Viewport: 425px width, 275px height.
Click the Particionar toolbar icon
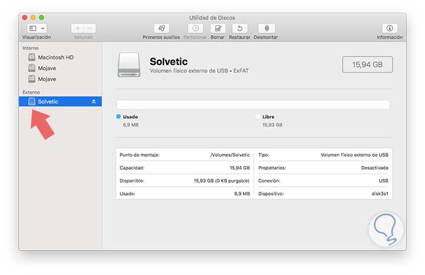click(195, 28)
